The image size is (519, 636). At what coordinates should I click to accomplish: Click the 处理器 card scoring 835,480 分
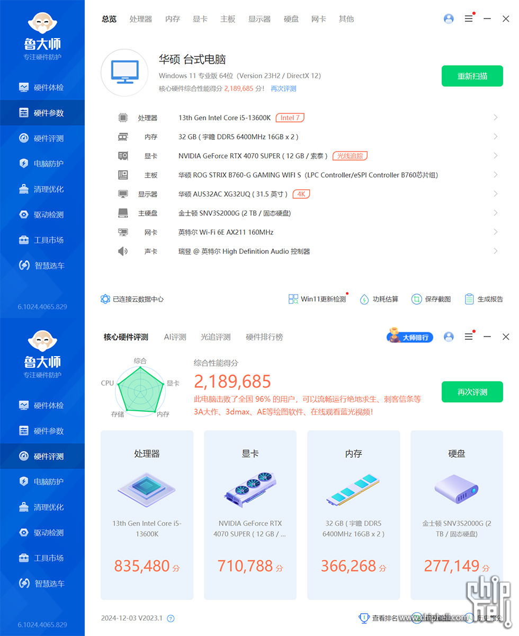[x=147, y=515]
